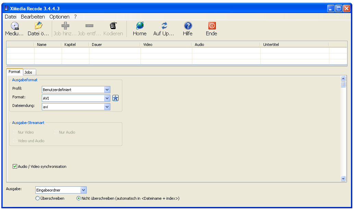This screenshot has height=210, width=354.
Task: Click the XMedia Recode title bar film icon
Action: (6, 8)
